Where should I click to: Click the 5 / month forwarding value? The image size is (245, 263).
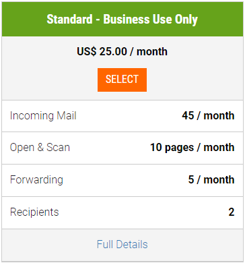[x=211, y=179]
